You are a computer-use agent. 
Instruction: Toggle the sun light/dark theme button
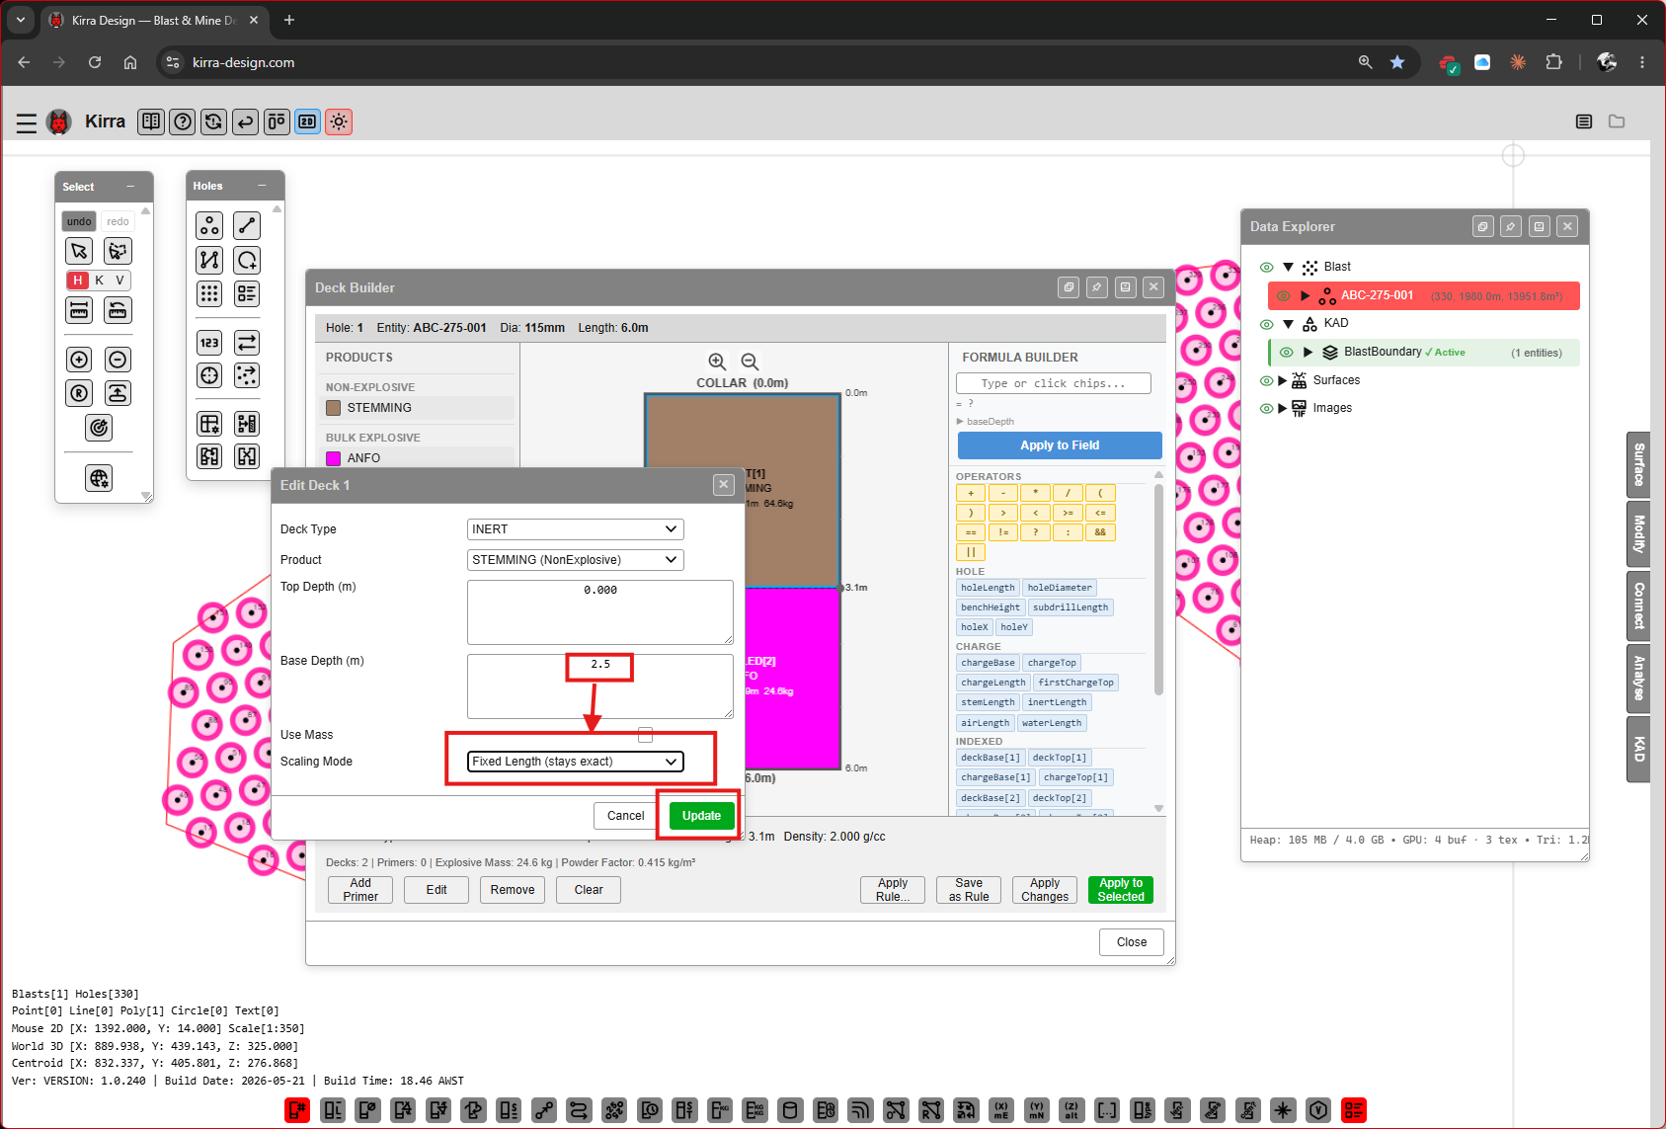point(339,121)
